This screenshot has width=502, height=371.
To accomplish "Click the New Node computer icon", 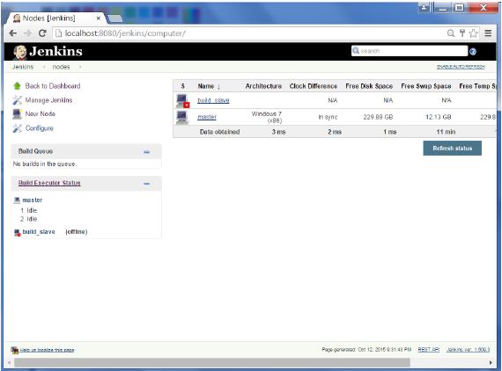I will click(17, 114).
